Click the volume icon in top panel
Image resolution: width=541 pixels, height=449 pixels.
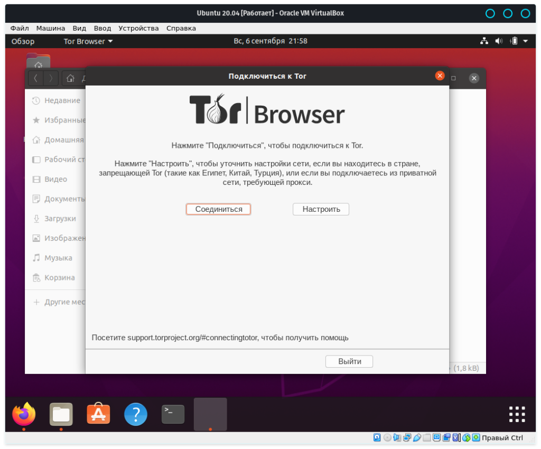[499, 41]
